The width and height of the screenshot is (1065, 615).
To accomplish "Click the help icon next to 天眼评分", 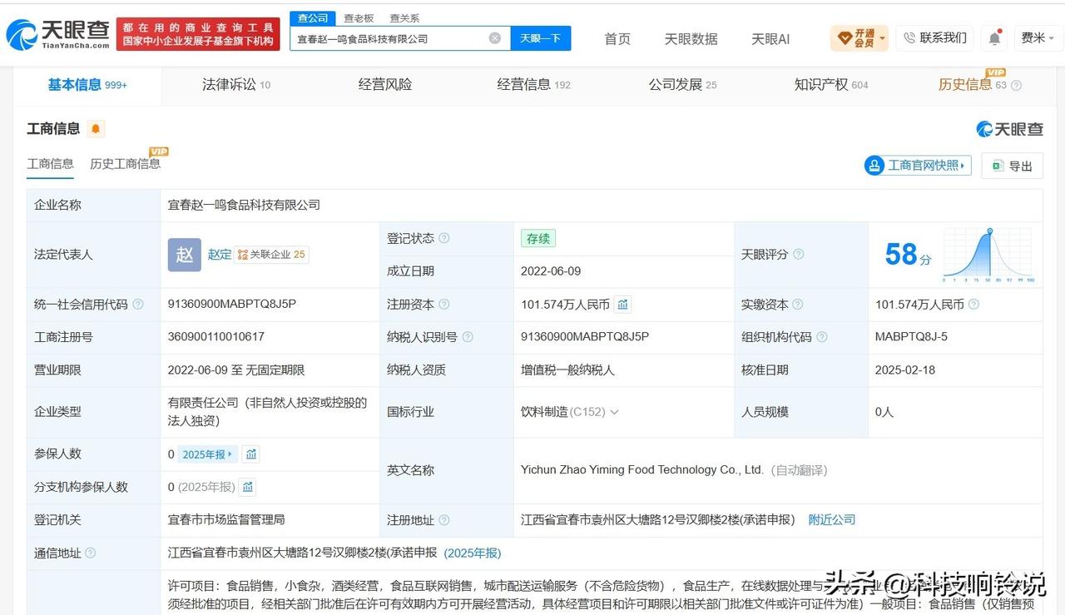I will [799, 255].
